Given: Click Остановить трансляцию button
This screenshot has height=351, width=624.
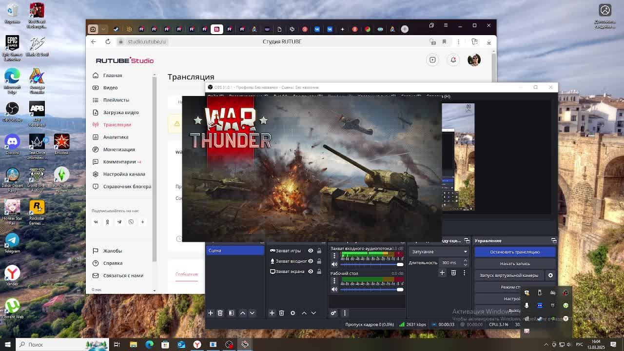Looking at the screenshot, I should pos(515,252).
